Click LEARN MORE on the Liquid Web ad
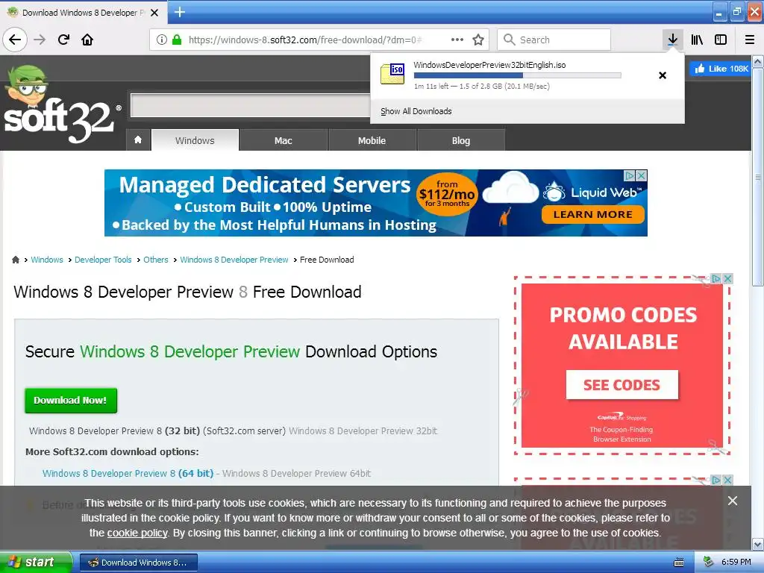 pos(593,214)
